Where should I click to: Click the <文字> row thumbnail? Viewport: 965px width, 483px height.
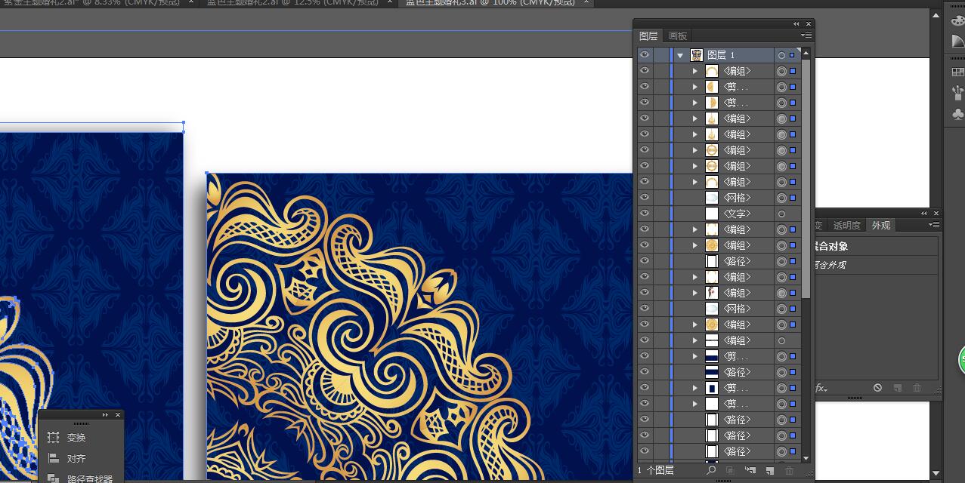point(711,214)
